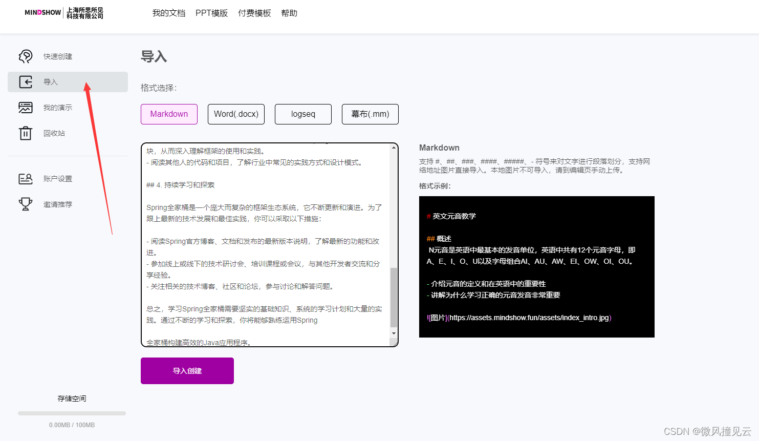
Task: Click the text area scrollbar thumb
Action: pyautogui.click(x=394, y=297)
